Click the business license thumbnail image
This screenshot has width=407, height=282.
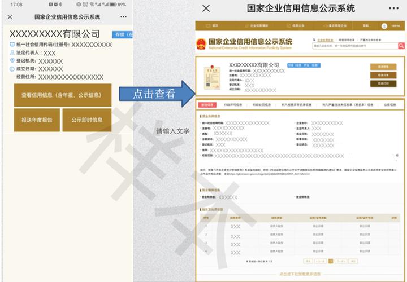[213, 76]
